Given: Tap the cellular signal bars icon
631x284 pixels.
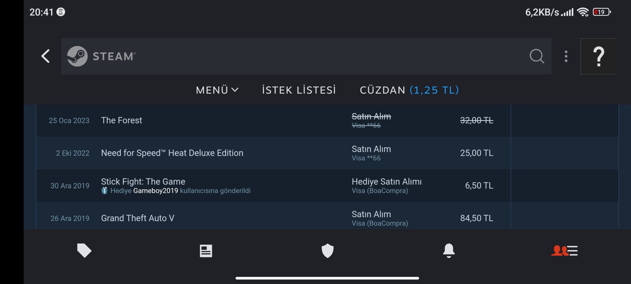Looking at the screenshot, I should (567, 12).
